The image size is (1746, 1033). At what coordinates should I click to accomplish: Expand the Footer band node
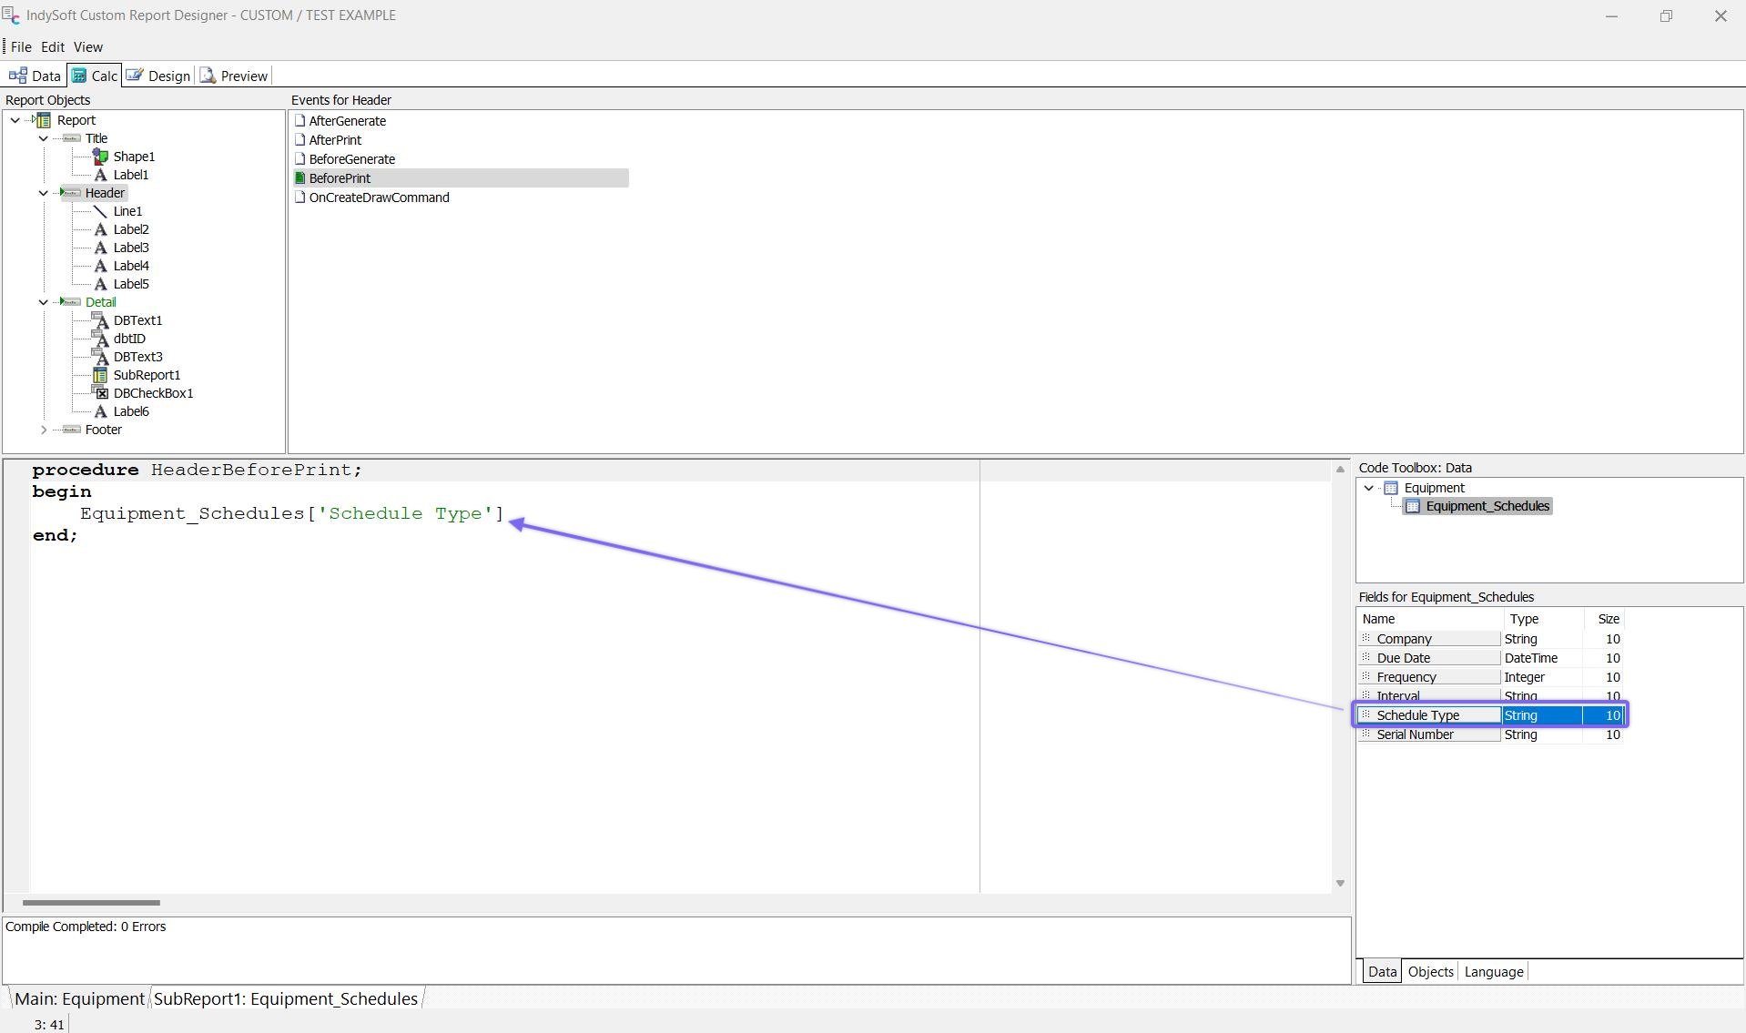[x=44, y=430]
